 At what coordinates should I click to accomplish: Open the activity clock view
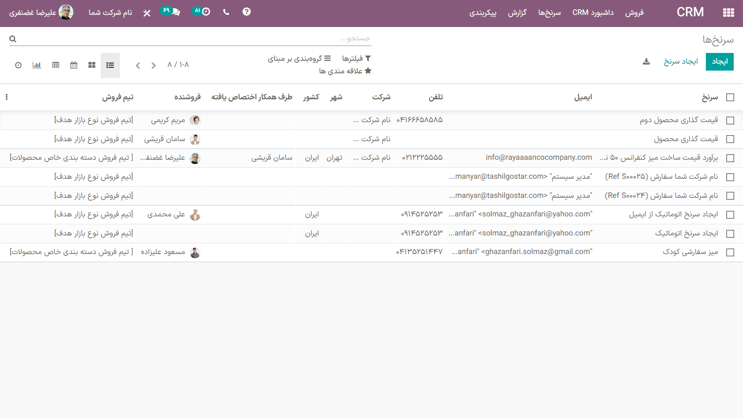pyautogui.click(x=18, y=65)
